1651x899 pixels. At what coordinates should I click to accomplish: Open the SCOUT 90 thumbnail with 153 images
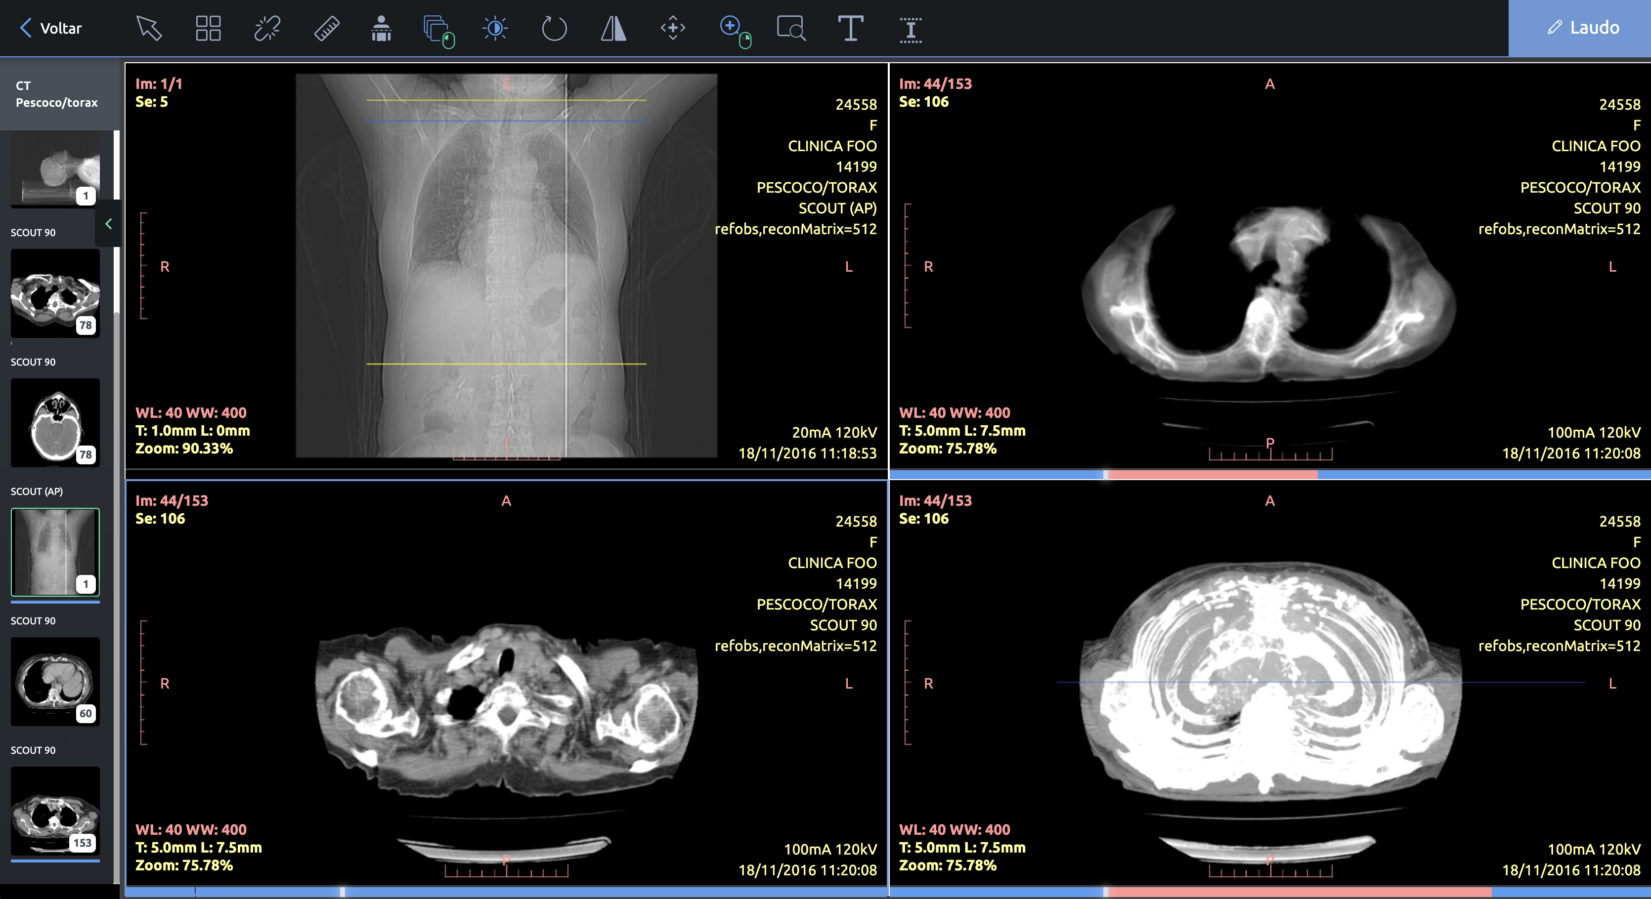(56, 811)
